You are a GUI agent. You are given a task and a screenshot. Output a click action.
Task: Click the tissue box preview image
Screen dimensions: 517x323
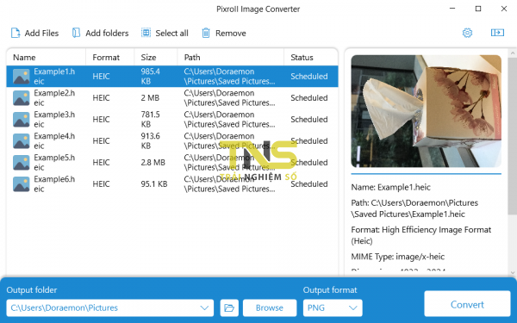point(426,111)
